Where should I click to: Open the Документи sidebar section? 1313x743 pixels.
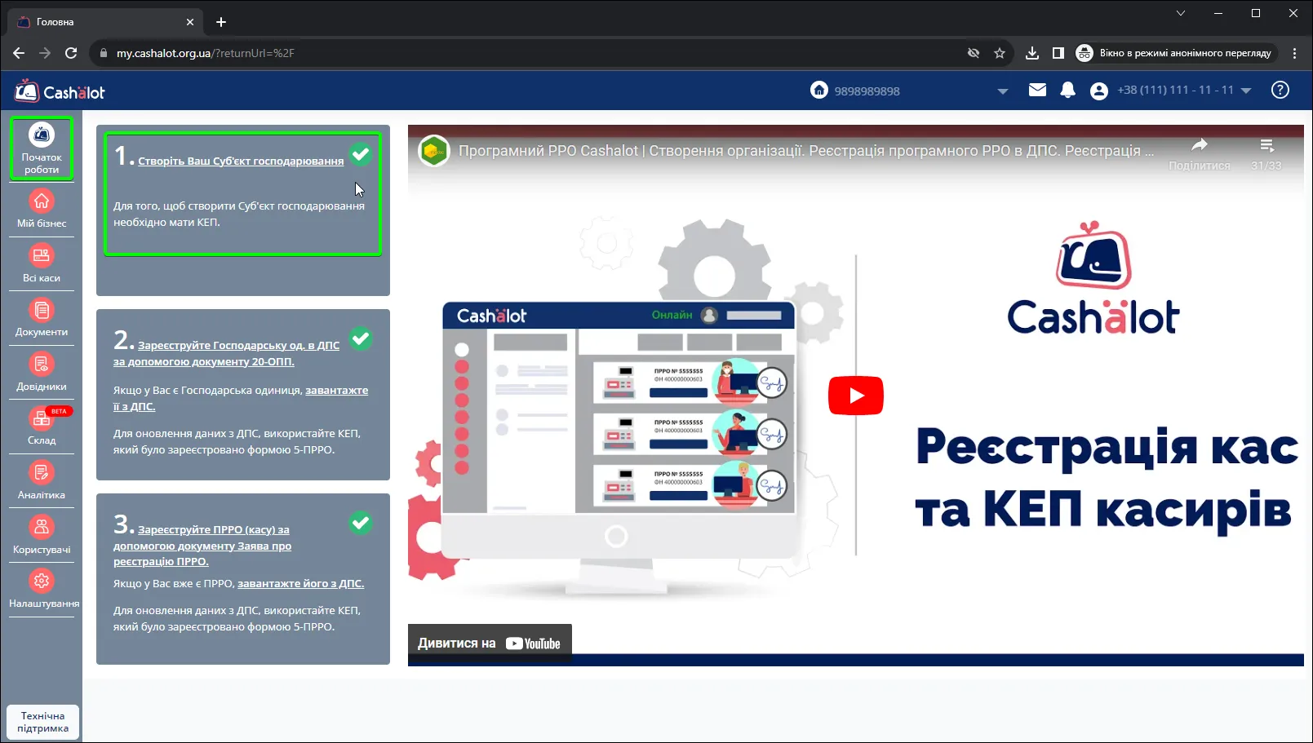pyautogui.click(x=42, y=318)
